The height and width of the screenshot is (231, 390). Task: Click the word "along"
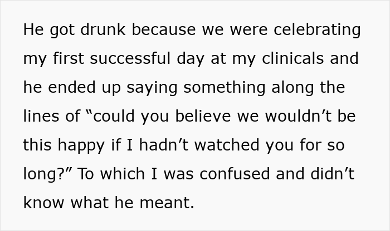pyautogui.click(x=292, y=88)
